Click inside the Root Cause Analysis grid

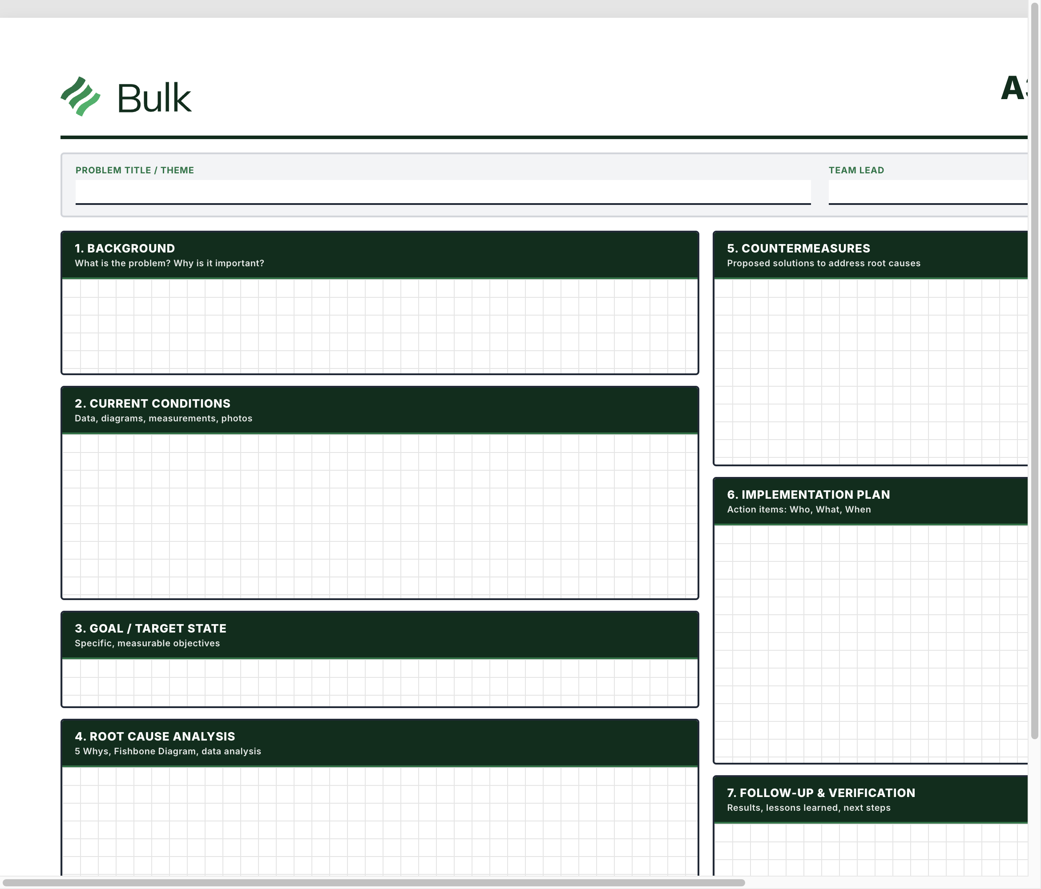(x=379, y=818)
